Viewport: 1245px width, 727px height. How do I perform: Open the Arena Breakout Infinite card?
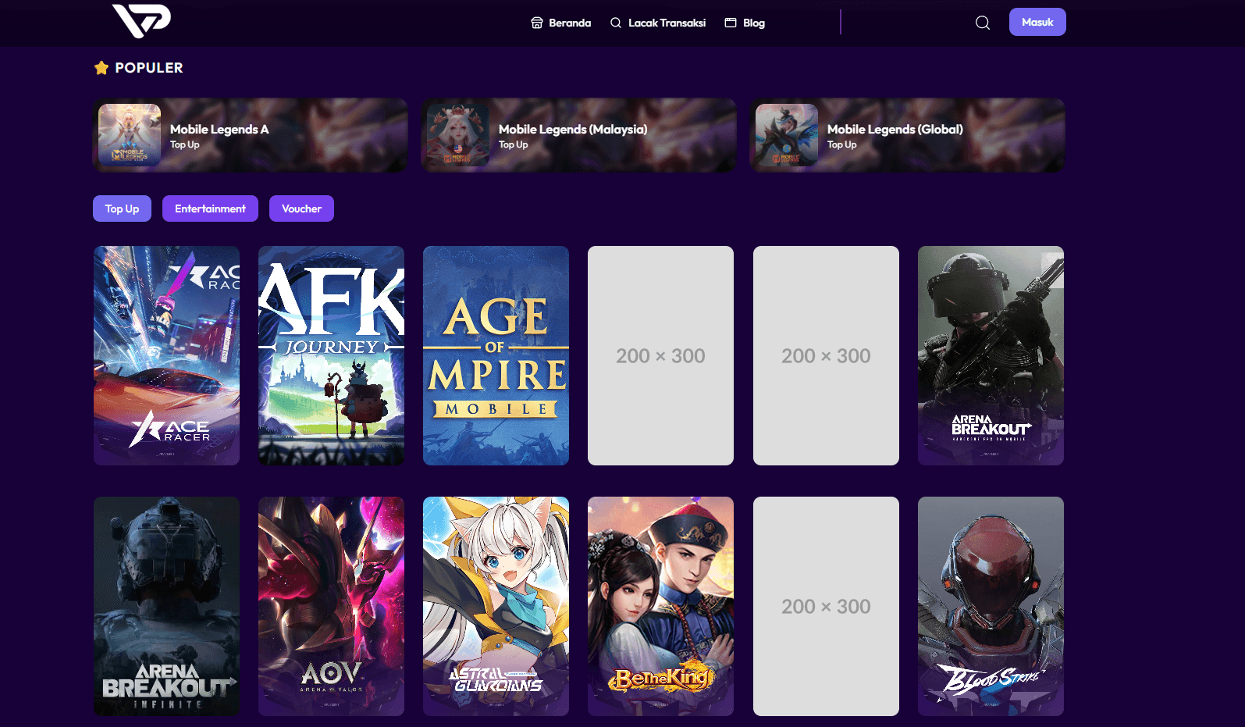[x=166, y=606]
